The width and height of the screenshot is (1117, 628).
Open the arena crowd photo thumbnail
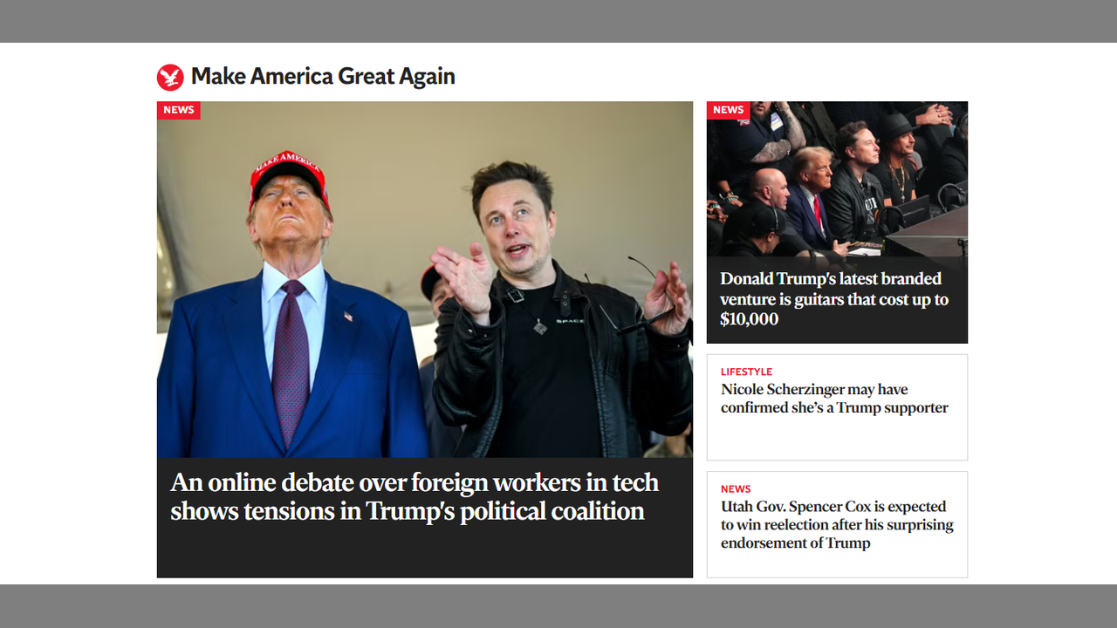pos(837,179)
